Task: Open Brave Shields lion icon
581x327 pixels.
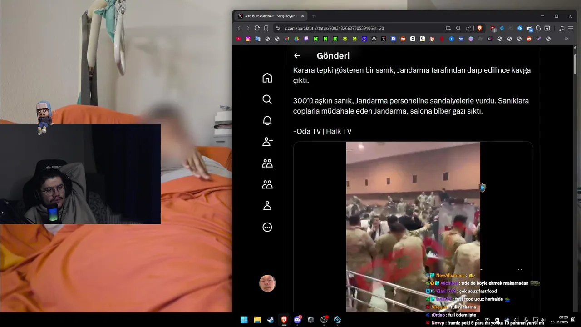Action: (480, 28)
